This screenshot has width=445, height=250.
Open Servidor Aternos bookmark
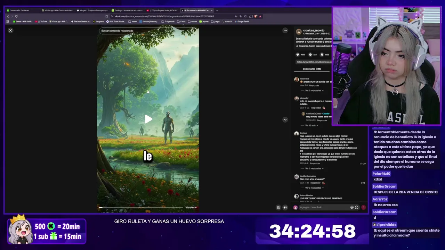click(x=149, y=22)
